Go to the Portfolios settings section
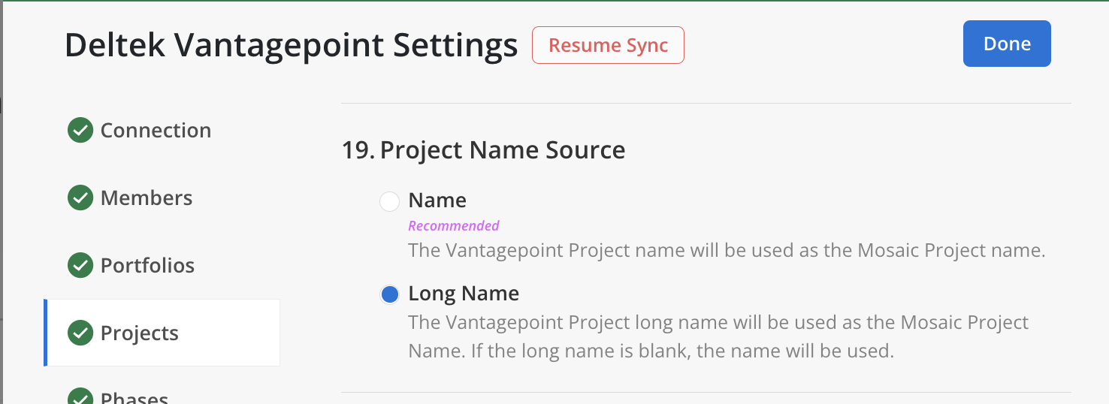The image size is (1109, 404). click(x=147, y=266)
